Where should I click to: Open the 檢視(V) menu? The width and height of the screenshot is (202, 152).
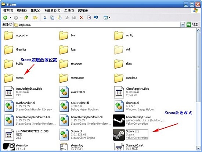(35, 10)
